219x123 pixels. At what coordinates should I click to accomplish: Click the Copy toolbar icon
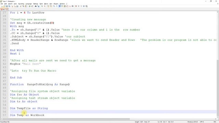point(23,6)
